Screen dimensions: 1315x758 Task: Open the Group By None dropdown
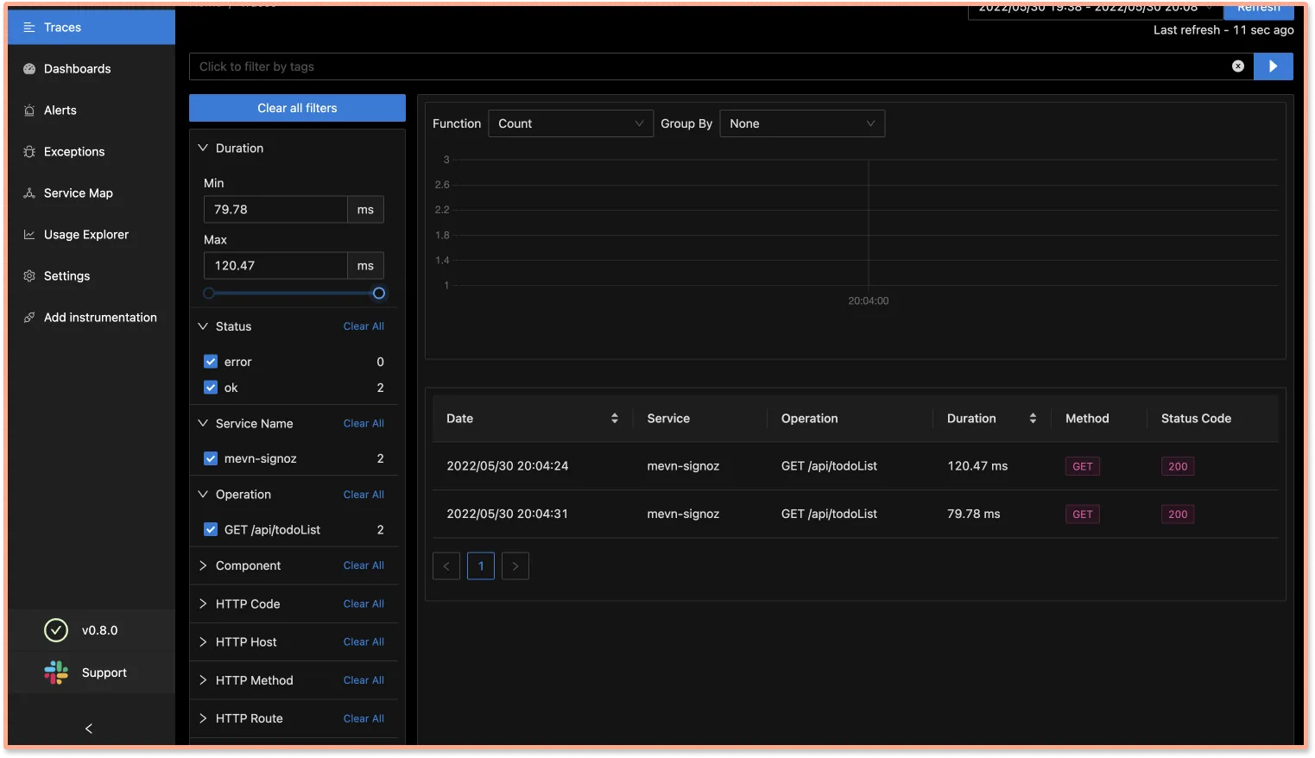point(802,123)
